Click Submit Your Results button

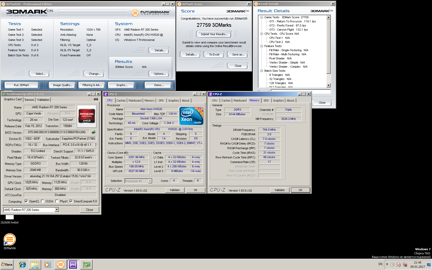click(214, 34)
